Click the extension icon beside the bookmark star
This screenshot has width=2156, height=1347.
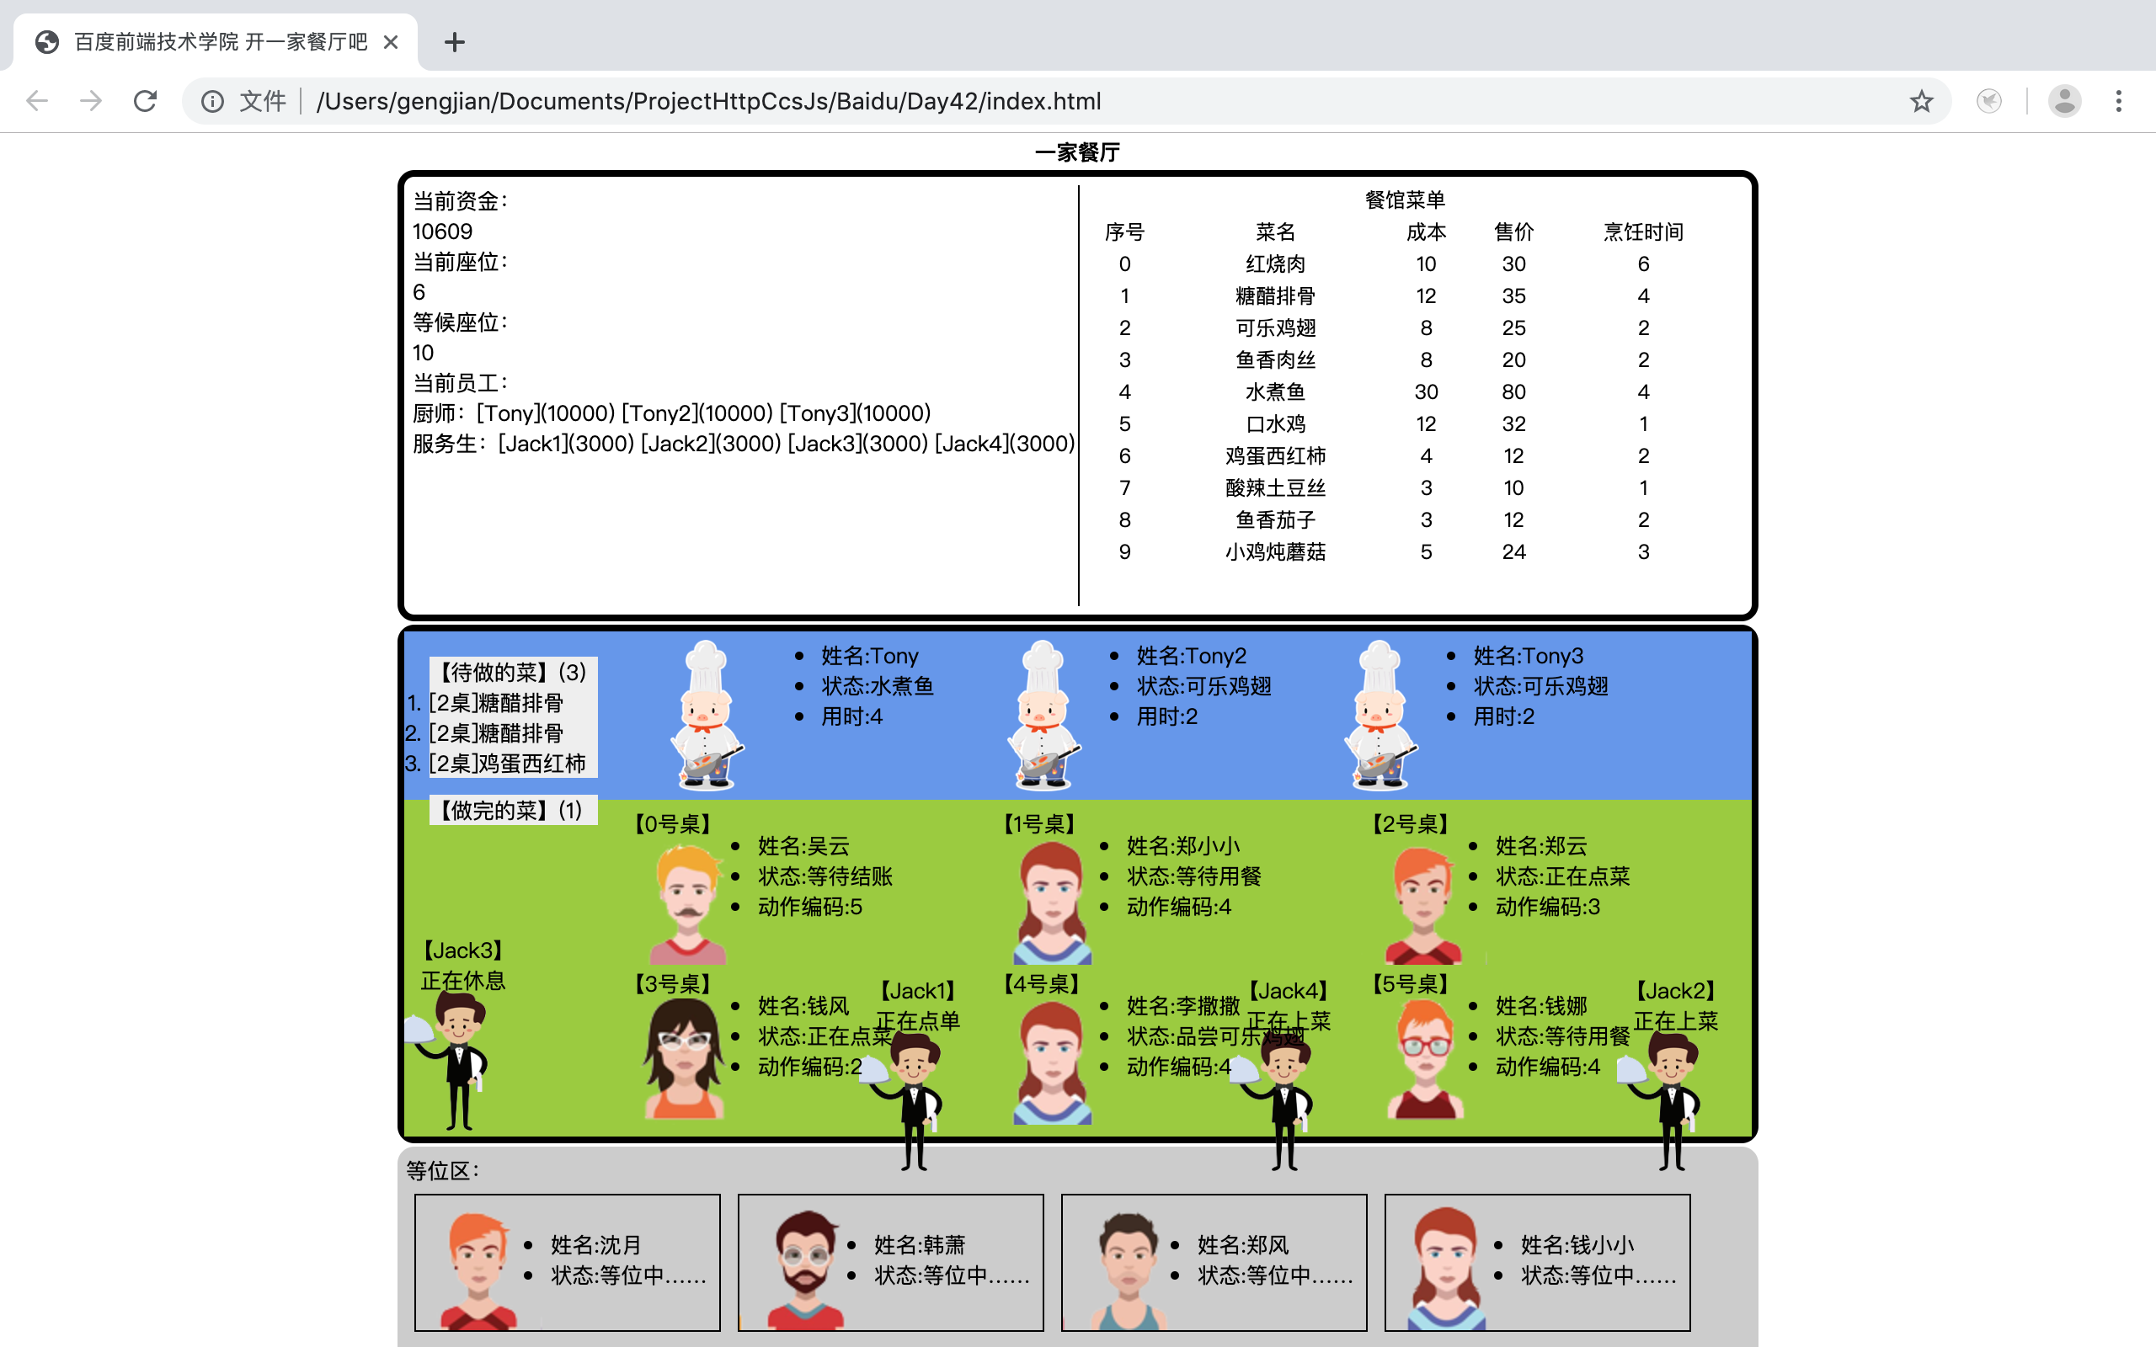[1988, 101]
